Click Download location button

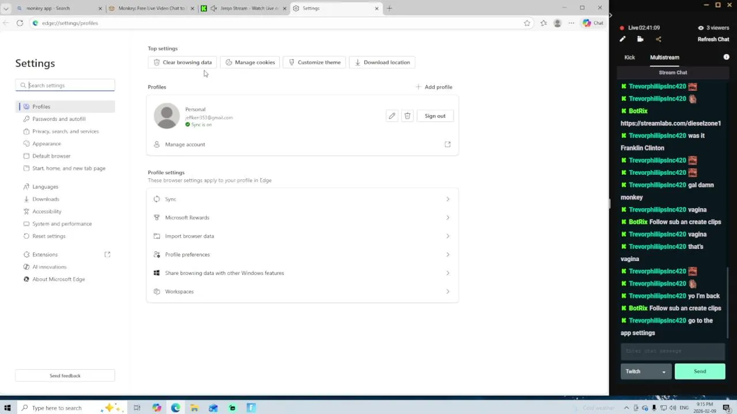click(x=382, y=62)
